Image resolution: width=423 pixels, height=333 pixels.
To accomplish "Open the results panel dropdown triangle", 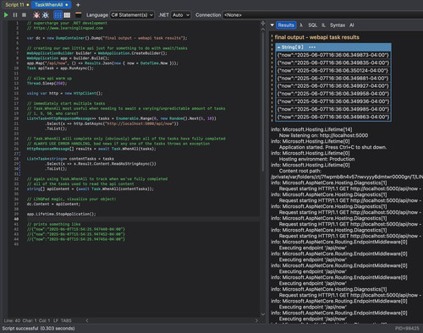I will [272, 25].
